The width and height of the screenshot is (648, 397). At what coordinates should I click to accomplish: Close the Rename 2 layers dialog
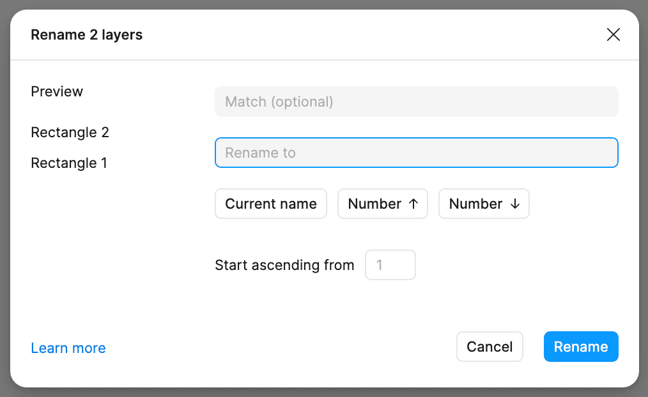click(x=613, y=34)
